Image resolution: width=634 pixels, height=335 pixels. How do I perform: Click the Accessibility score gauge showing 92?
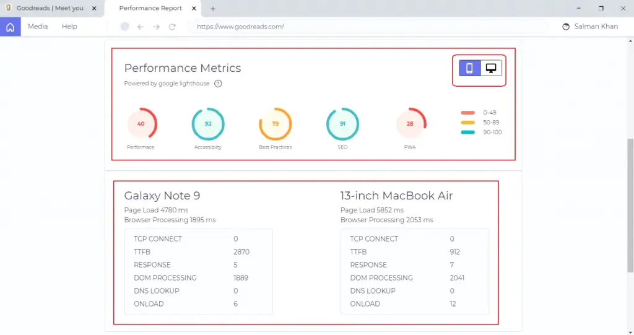pos(208,124)
